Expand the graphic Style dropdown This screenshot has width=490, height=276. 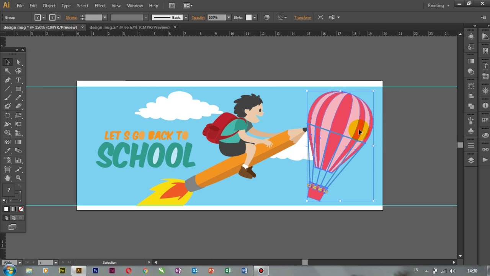point(255,17)
